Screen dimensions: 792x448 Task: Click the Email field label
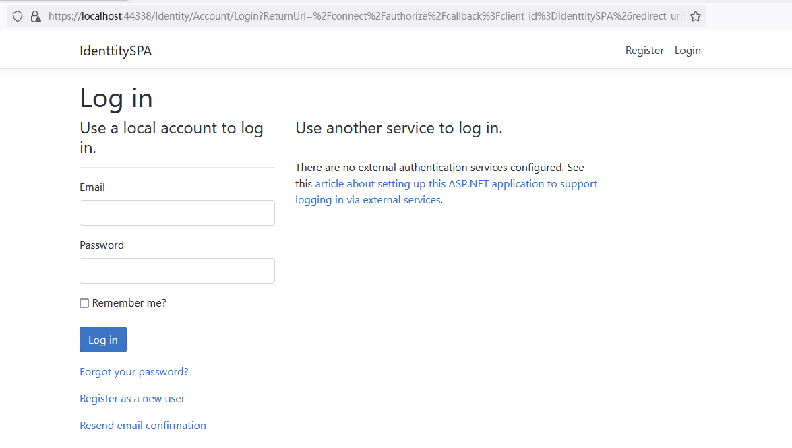[x=92, y=187]
